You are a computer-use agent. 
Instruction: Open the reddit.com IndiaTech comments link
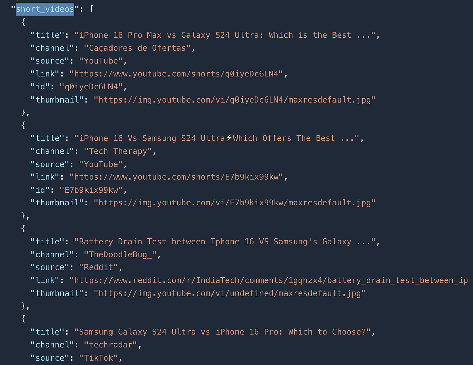coord(269,280)
